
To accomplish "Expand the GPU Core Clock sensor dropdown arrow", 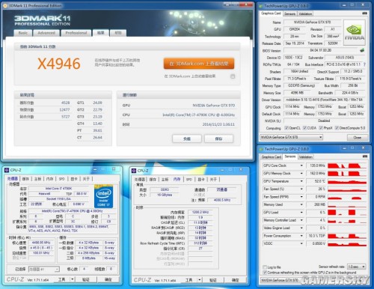I will click(x=301, y=165).
